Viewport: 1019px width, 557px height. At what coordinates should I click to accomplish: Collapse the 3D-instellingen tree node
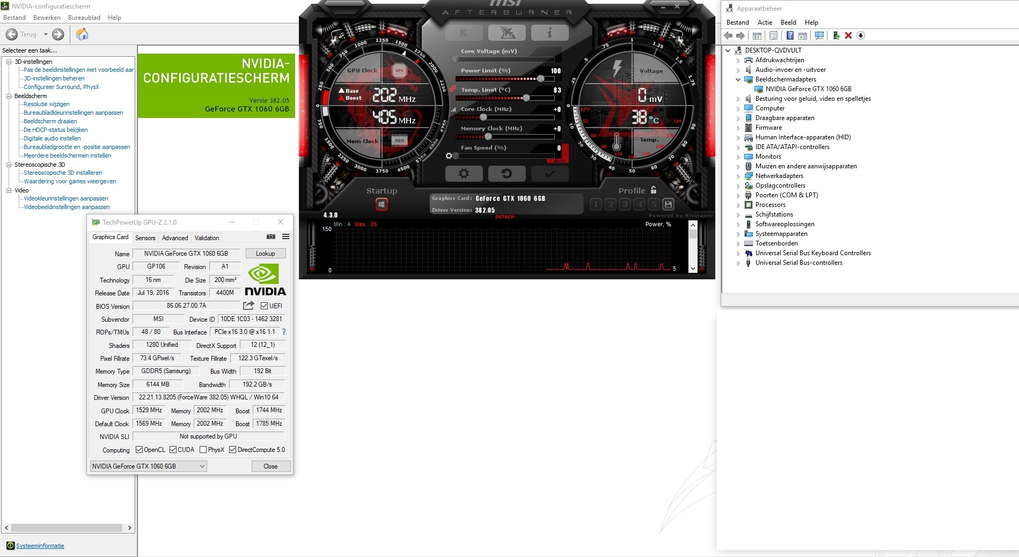click(9, 62)
